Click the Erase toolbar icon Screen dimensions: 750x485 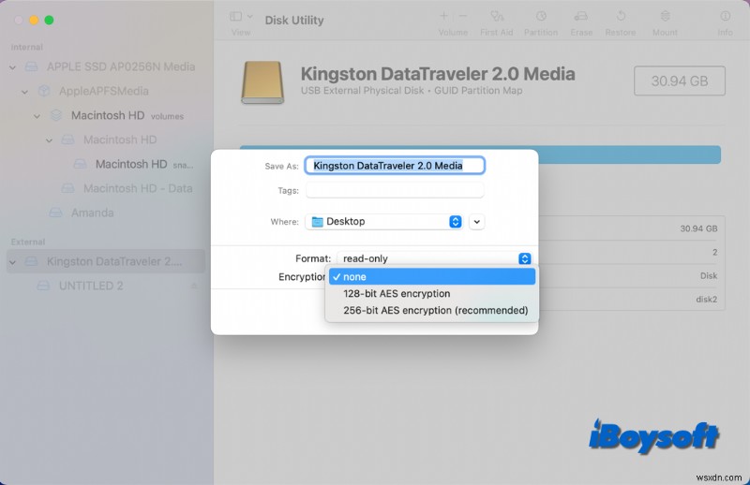pyautogui.click(x=581, y=16)
